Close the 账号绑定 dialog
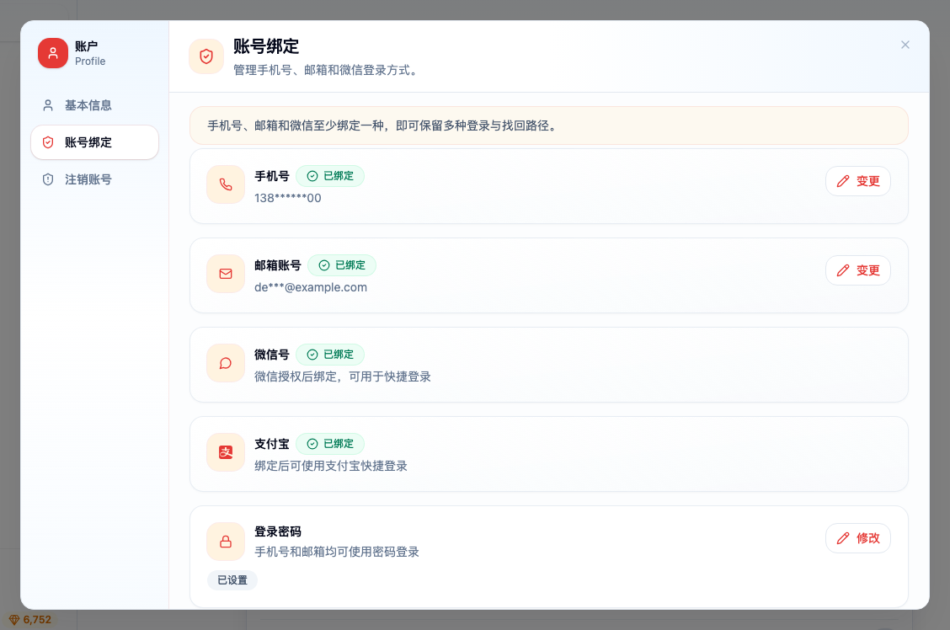This screenshot has width=950, height=630. [x=905, y=45]
